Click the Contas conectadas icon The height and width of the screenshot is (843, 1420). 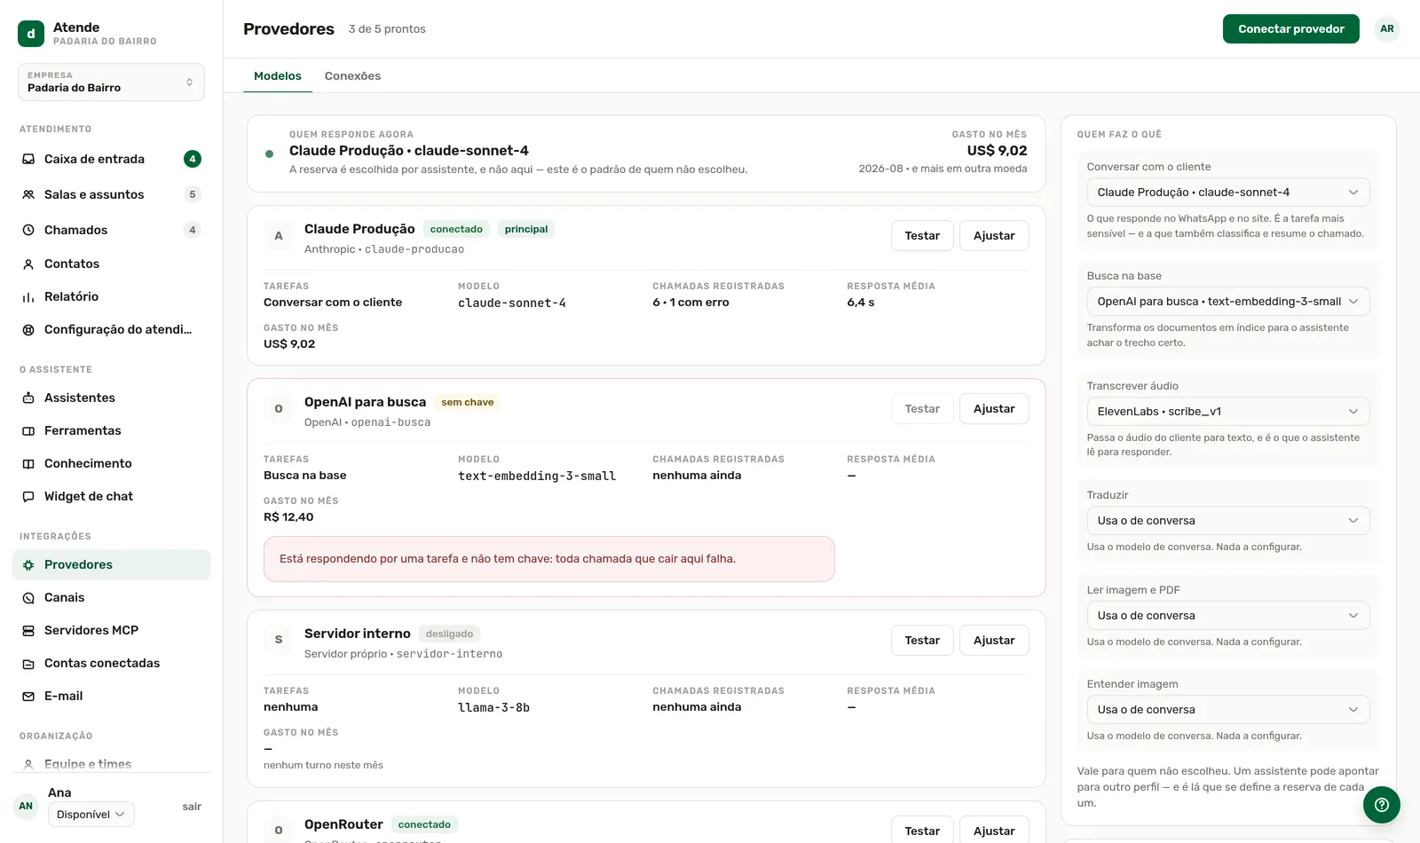(28, 663)
